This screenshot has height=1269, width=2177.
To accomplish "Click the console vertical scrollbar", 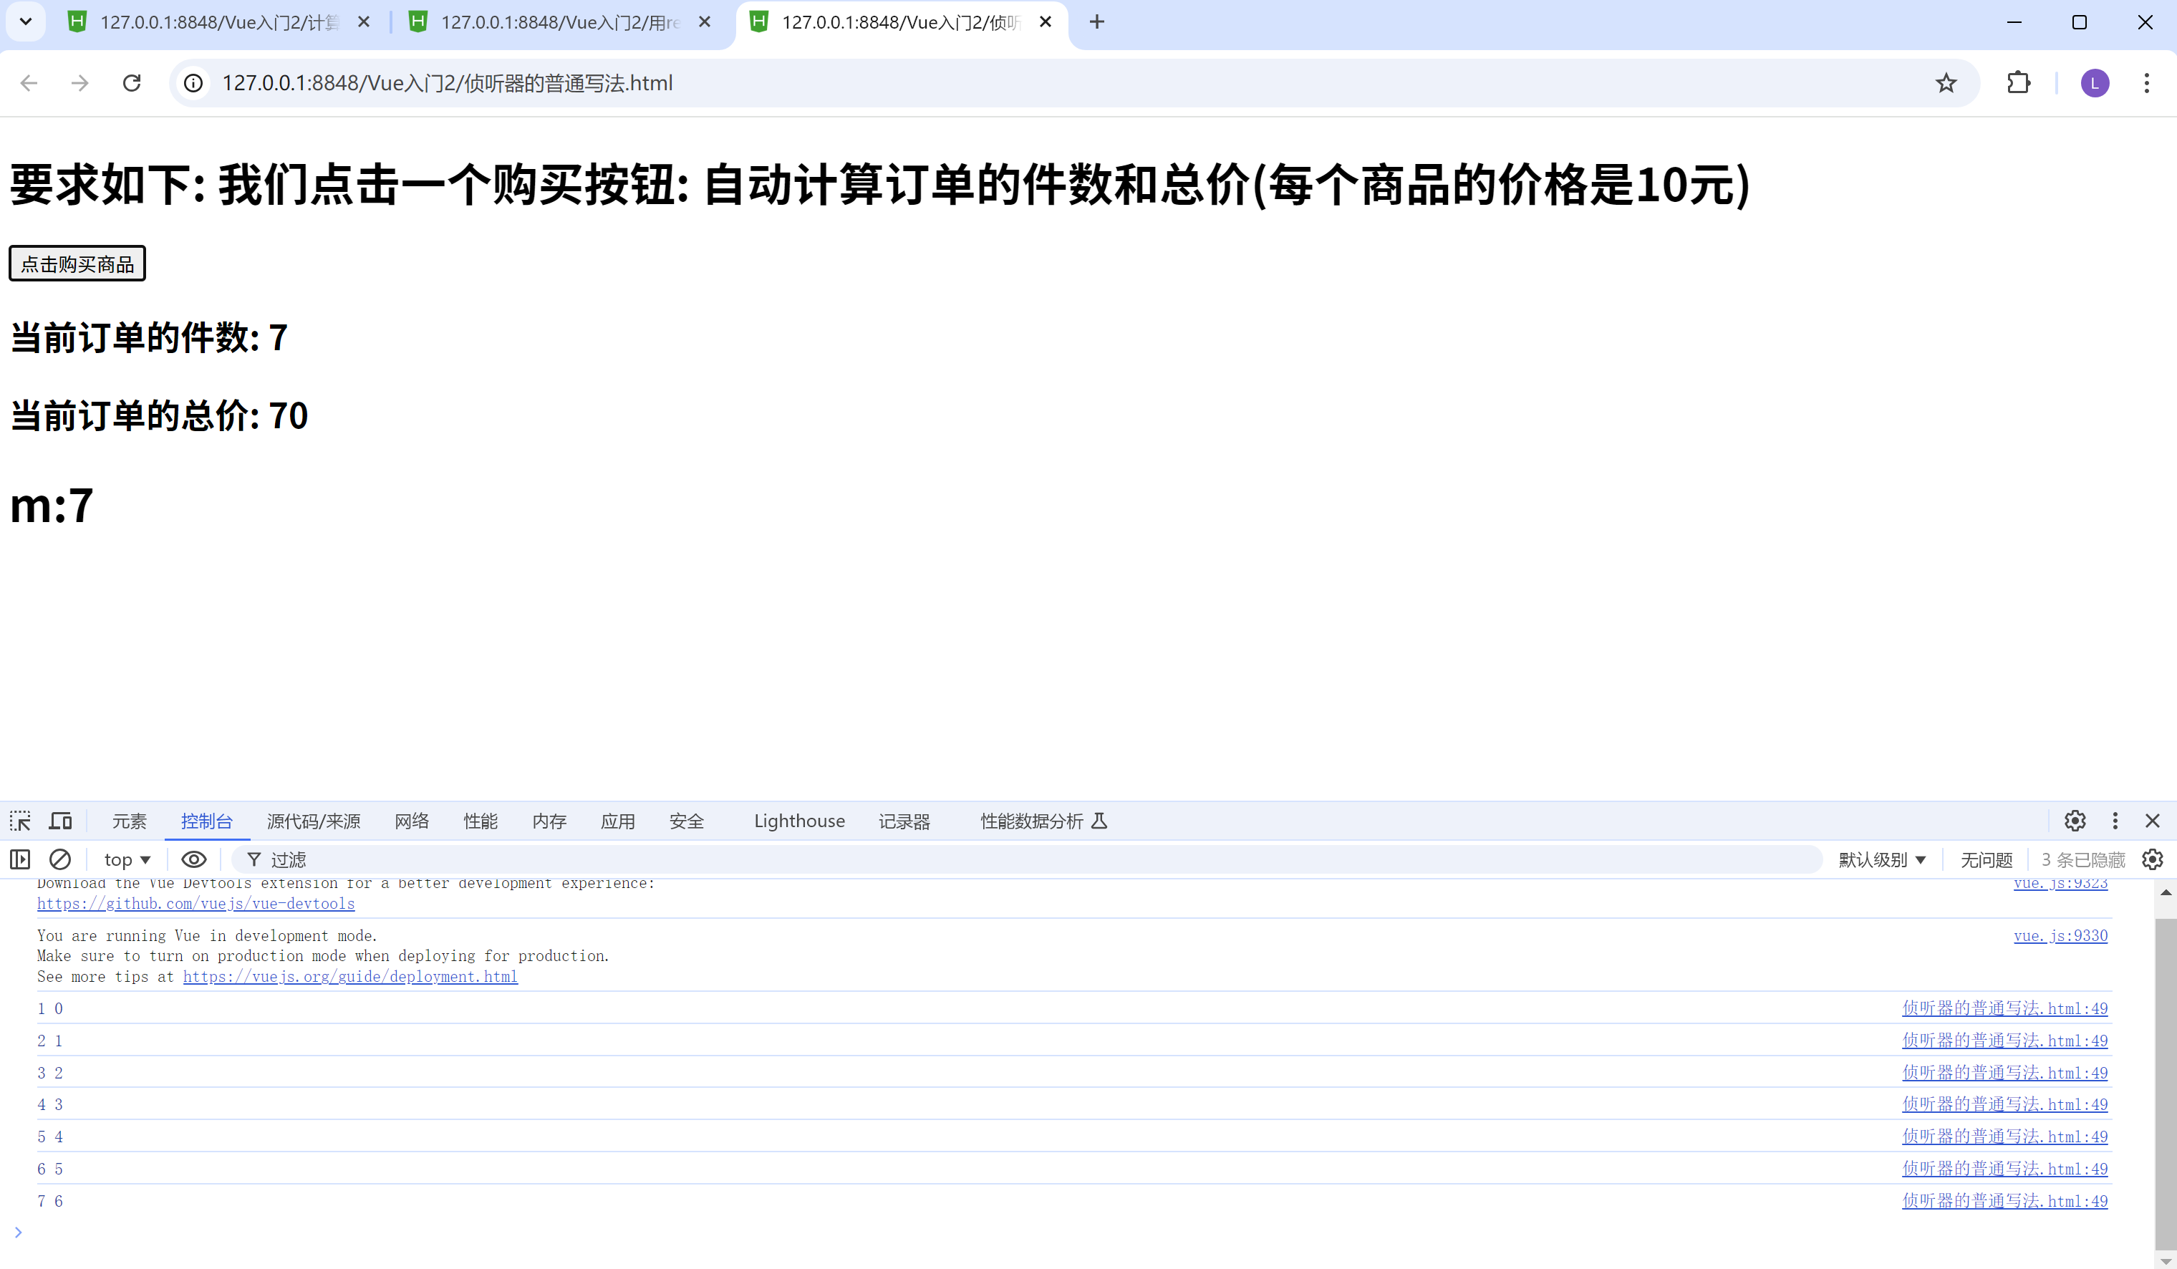I will coord(2165,1080).
